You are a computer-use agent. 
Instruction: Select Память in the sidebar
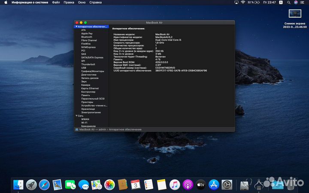[85, 95]
